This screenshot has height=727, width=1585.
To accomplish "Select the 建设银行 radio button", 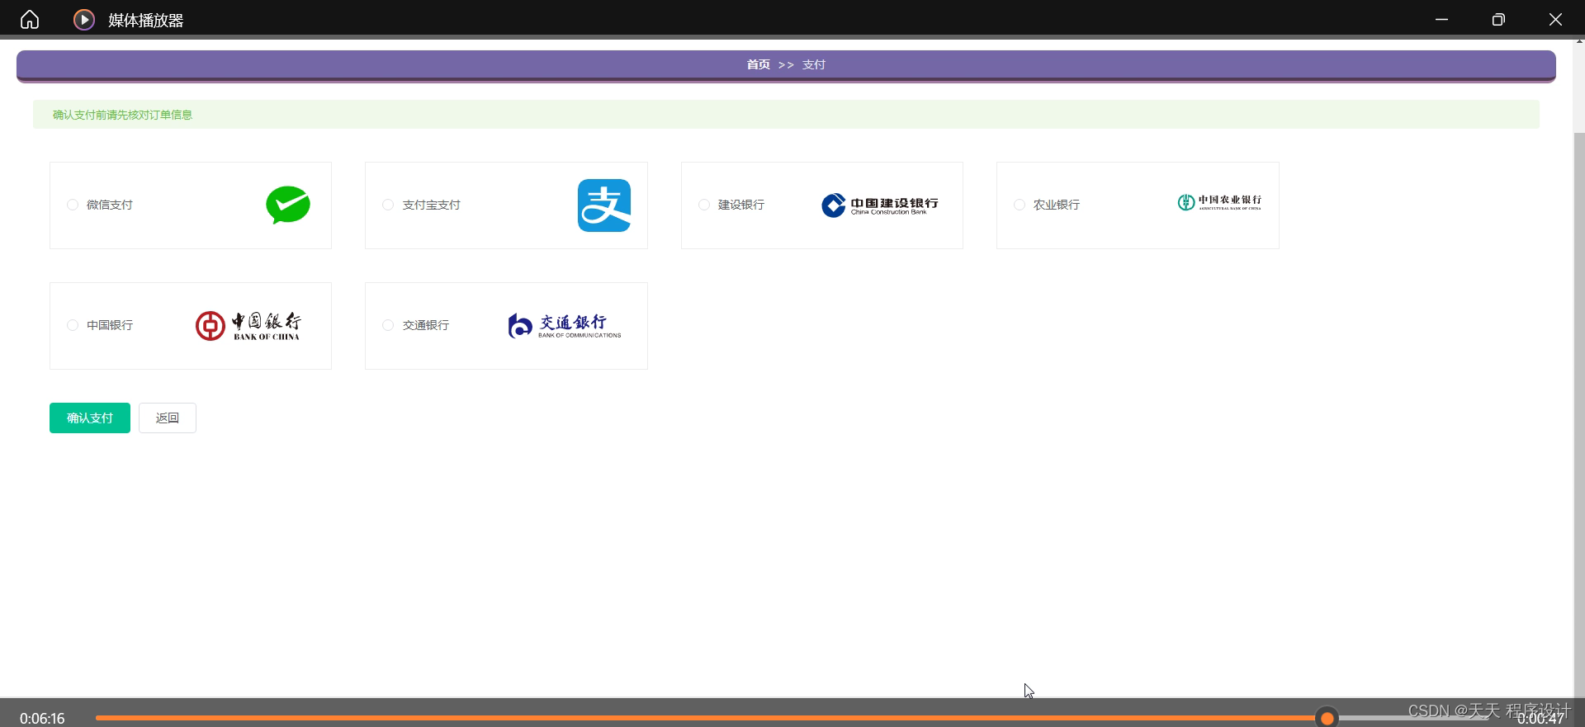I will pyautogui.click(x=704, y=205).
